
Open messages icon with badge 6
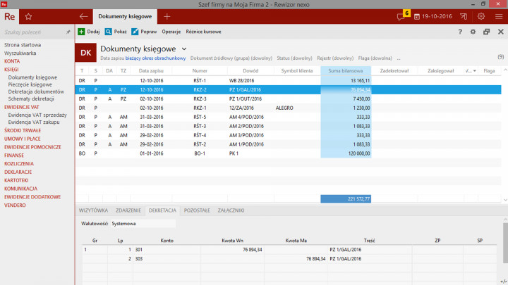(402, 16)
